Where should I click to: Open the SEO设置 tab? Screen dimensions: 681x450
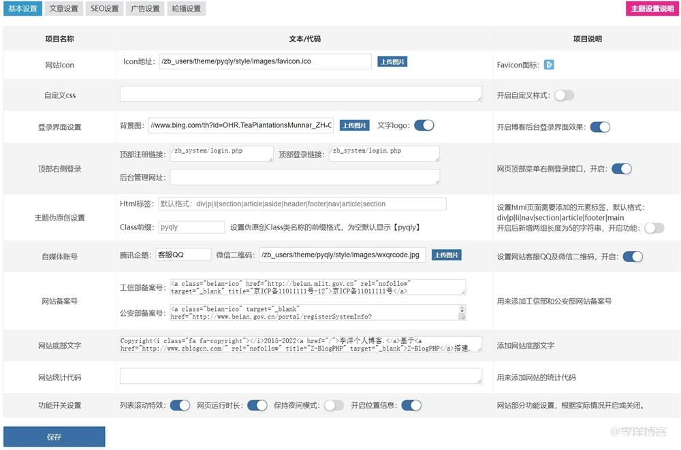click(x=104, y=9)
